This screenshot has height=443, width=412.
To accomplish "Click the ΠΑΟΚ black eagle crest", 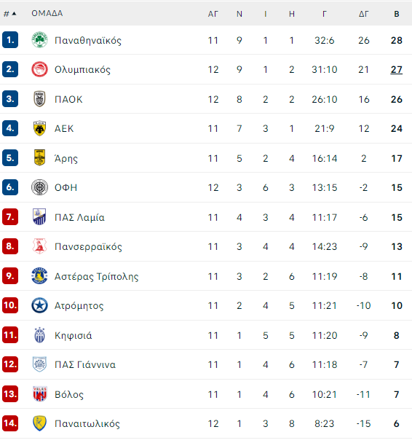I will pyautogui.click(x=39, y=99).
